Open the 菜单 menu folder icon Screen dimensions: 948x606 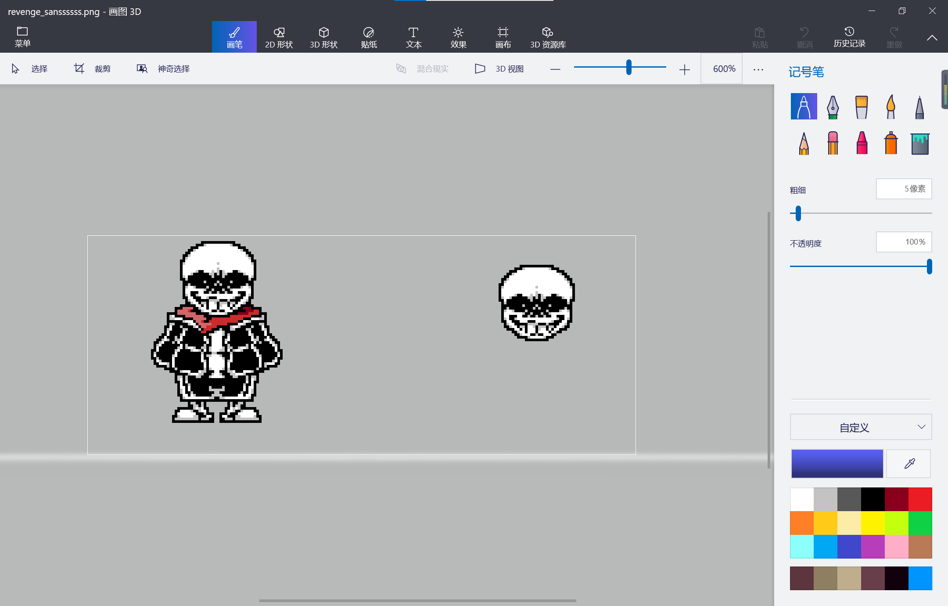(x=22, y=31)
